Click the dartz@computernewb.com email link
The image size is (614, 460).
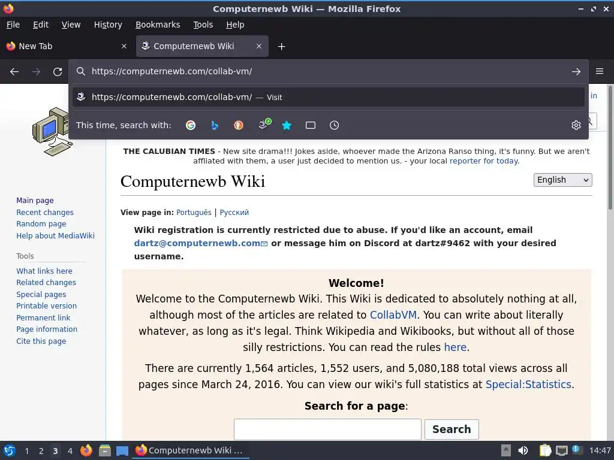coord(200,243)
